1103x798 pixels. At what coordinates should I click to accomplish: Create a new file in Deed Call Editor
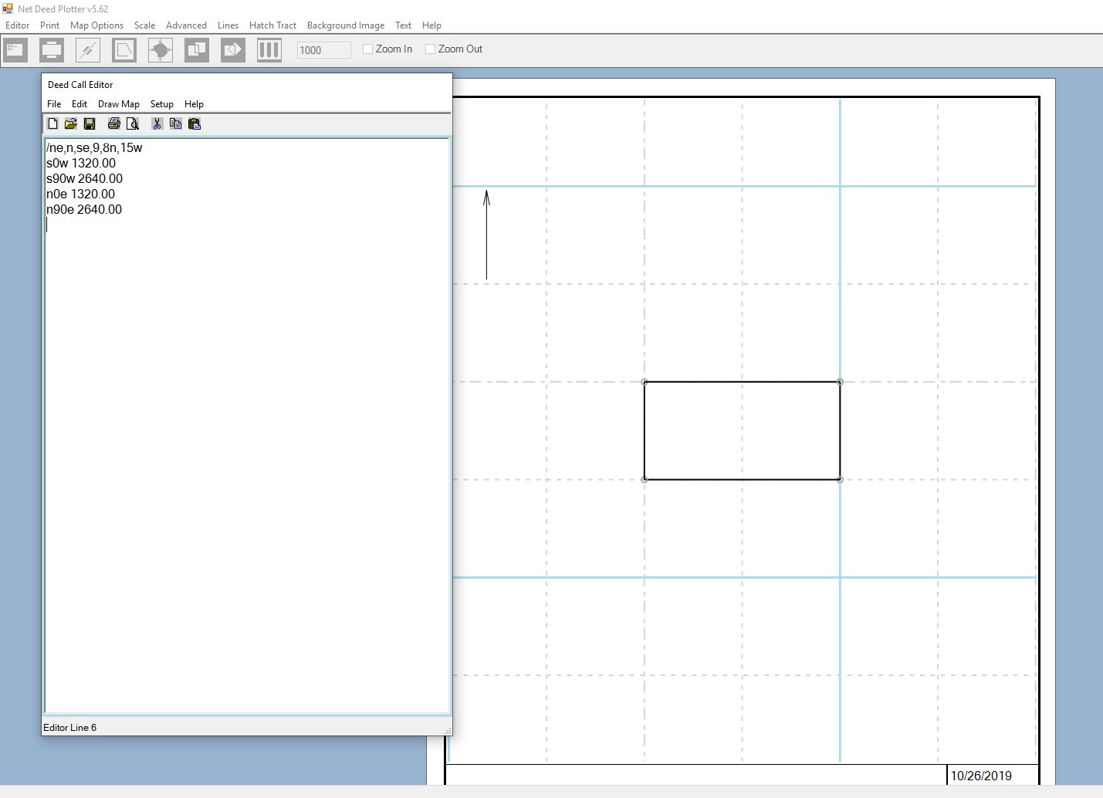click(52, 123)
